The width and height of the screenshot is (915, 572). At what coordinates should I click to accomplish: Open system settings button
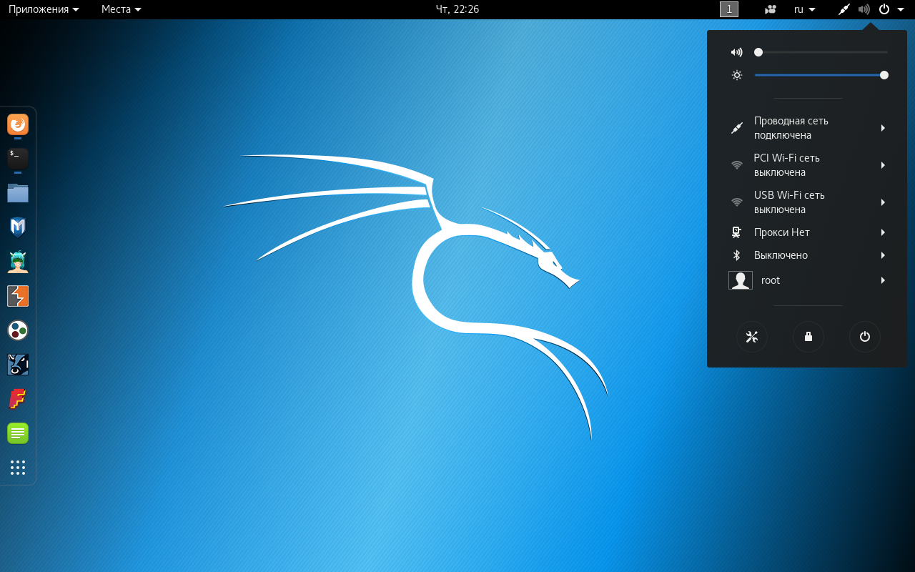[752, 337]
